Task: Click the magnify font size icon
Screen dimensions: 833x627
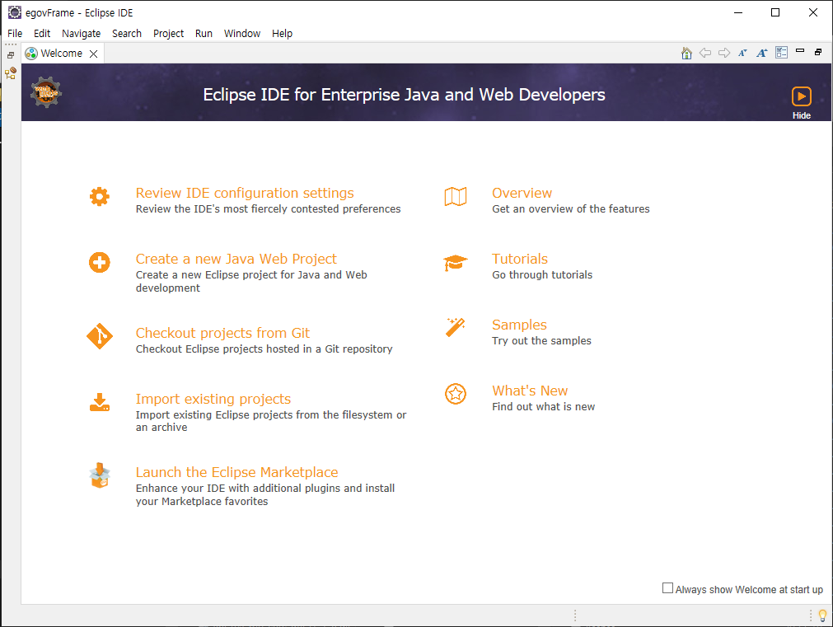Action: coord(762,53)
